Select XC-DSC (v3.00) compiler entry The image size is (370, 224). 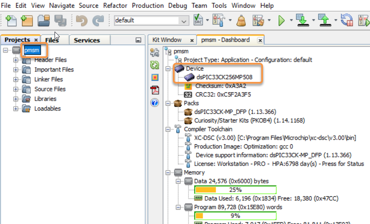(275, 138)
